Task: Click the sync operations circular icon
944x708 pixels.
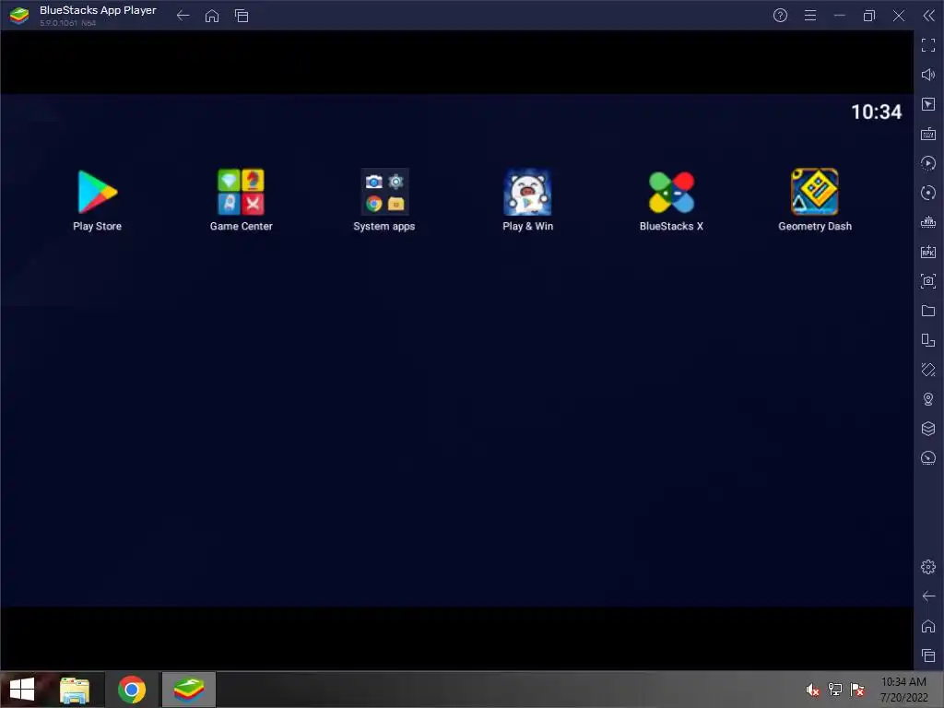Action: (x=928, y=193)
